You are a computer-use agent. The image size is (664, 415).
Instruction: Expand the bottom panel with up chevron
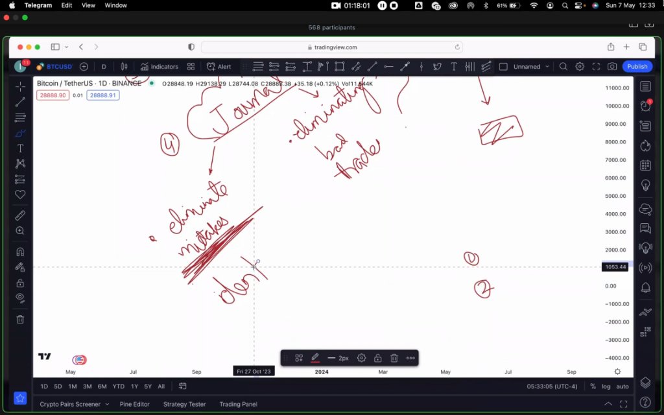(608, 404)
